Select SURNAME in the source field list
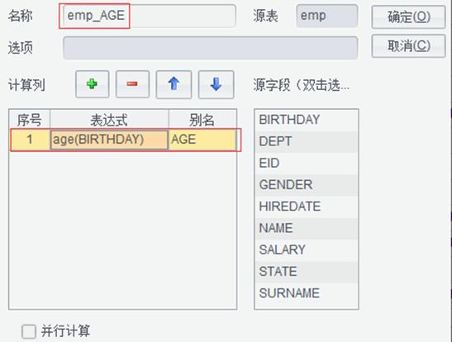This screenshot has width=452, height=342. pos(306,293)
